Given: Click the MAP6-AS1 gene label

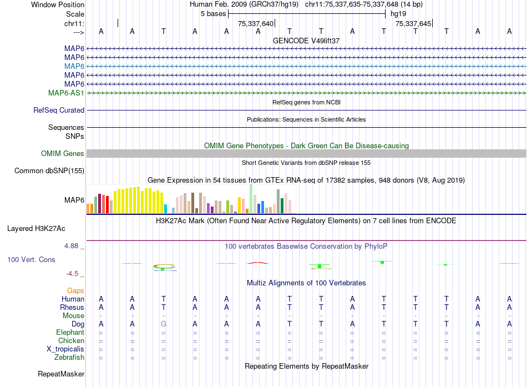Looking at the screenshot, I should point(66,93).
